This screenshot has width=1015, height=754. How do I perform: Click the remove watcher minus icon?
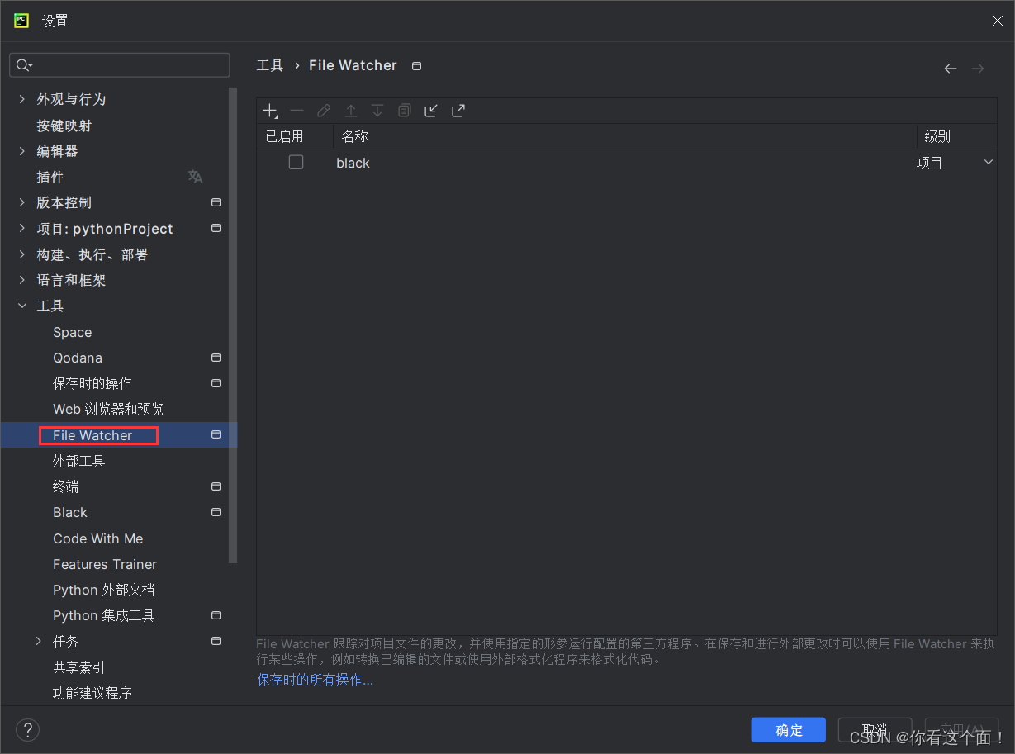coord(296,111)
